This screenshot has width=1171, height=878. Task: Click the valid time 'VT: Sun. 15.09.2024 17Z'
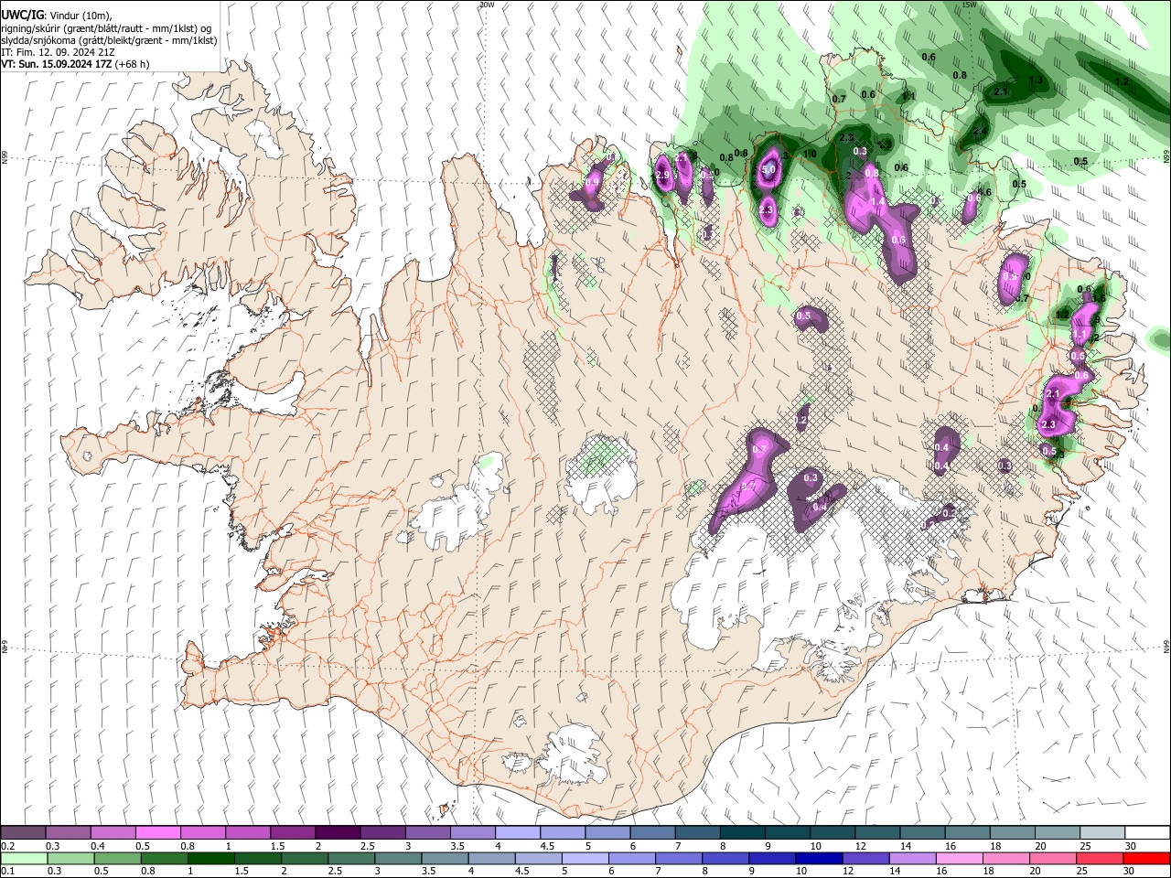[x=57, y=64]
